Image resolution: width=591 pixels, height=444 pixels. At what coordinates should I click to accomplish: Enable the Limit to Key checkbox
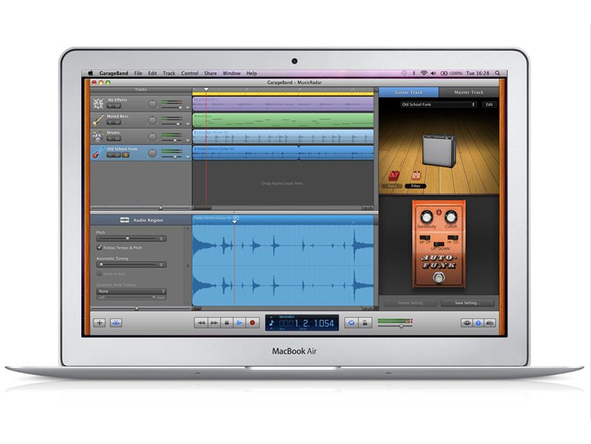pos(99,273)
